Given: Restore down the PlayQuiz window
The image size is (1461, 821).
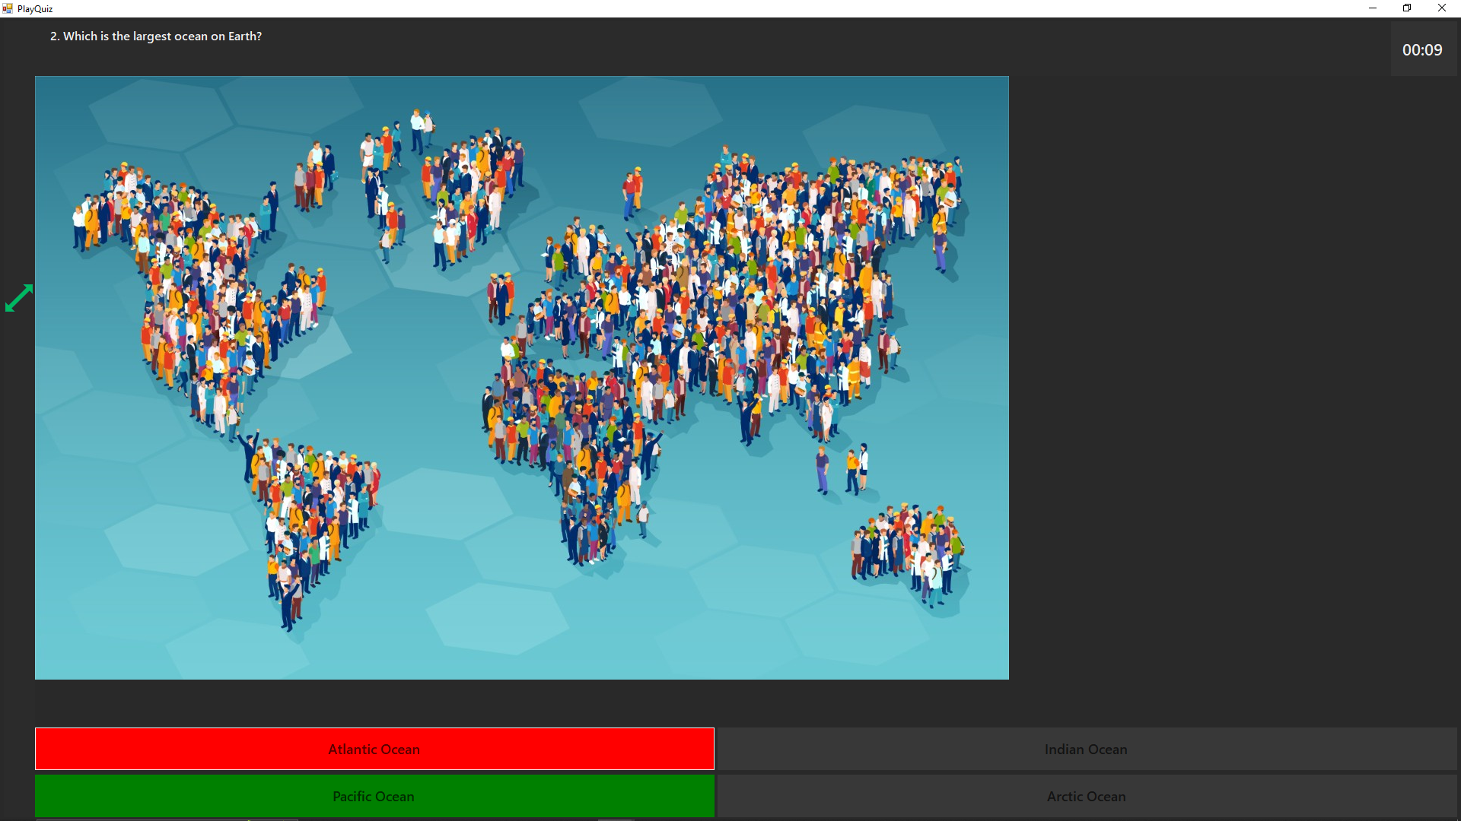Looking at the screenshot, I should 1407,8.
